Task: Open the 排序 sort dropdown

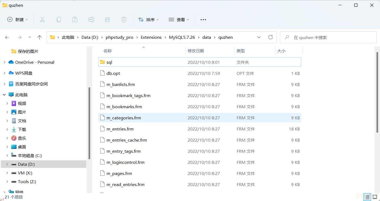Action: [148, 20]
